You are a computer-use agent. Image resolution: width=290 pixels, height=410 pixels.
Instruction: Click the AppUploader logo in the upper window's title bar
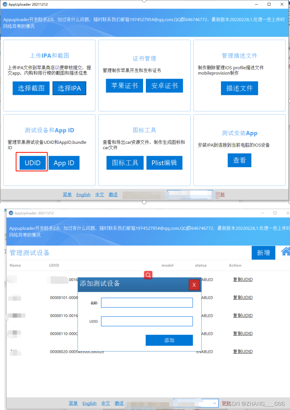(5, 4)
